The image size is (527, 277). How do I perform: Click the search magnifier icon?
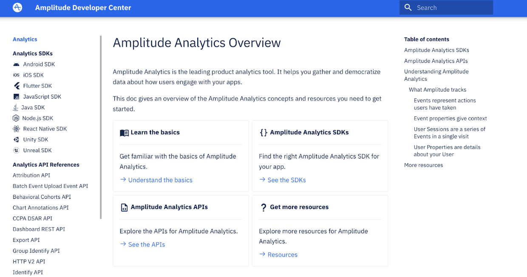pyautogui.click(x=408, y=8)
